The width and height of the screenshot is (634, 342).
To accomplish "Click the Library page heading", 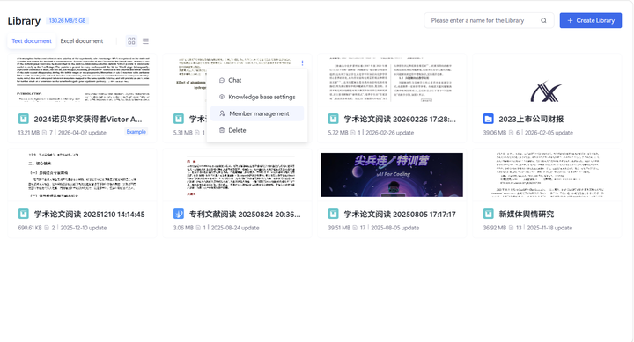I will 24,21.
